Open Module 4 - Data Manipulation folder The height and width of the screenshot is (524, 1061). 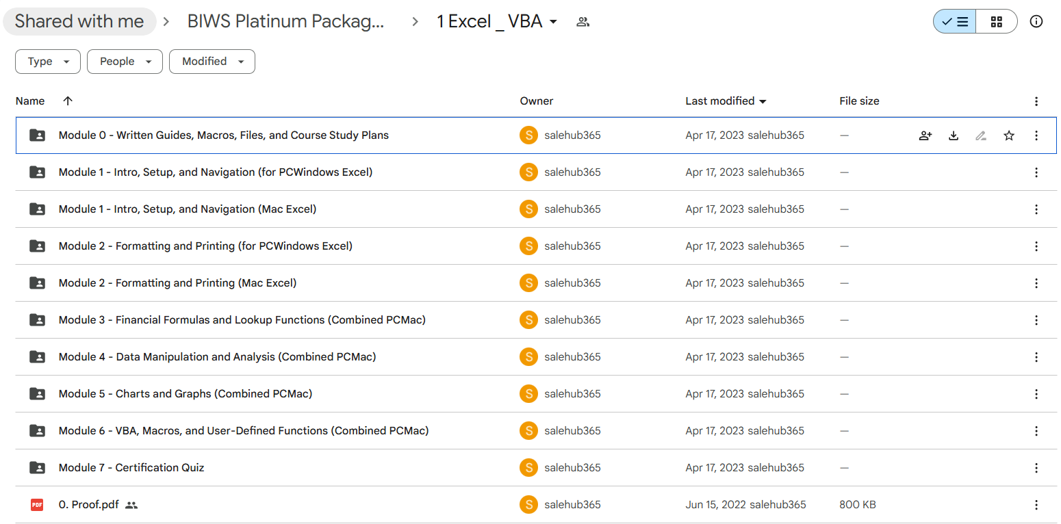pyautogui.click(x=218, y=357)
